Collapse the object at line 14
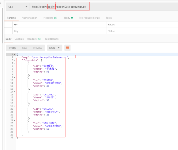 tap(14, 92)
